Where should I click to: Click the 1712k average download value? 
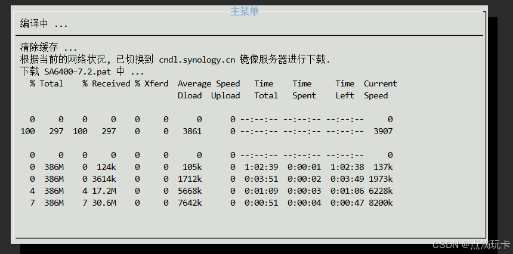[190, 179]
